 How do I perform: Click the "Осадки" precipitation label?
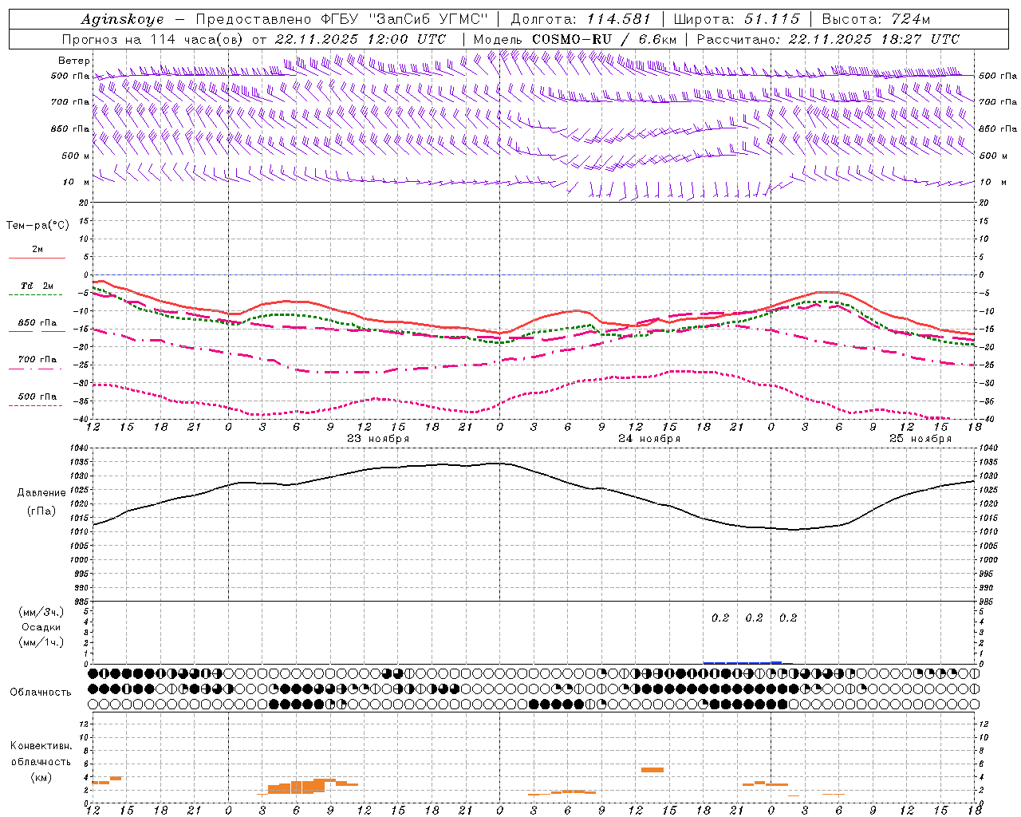41,627
